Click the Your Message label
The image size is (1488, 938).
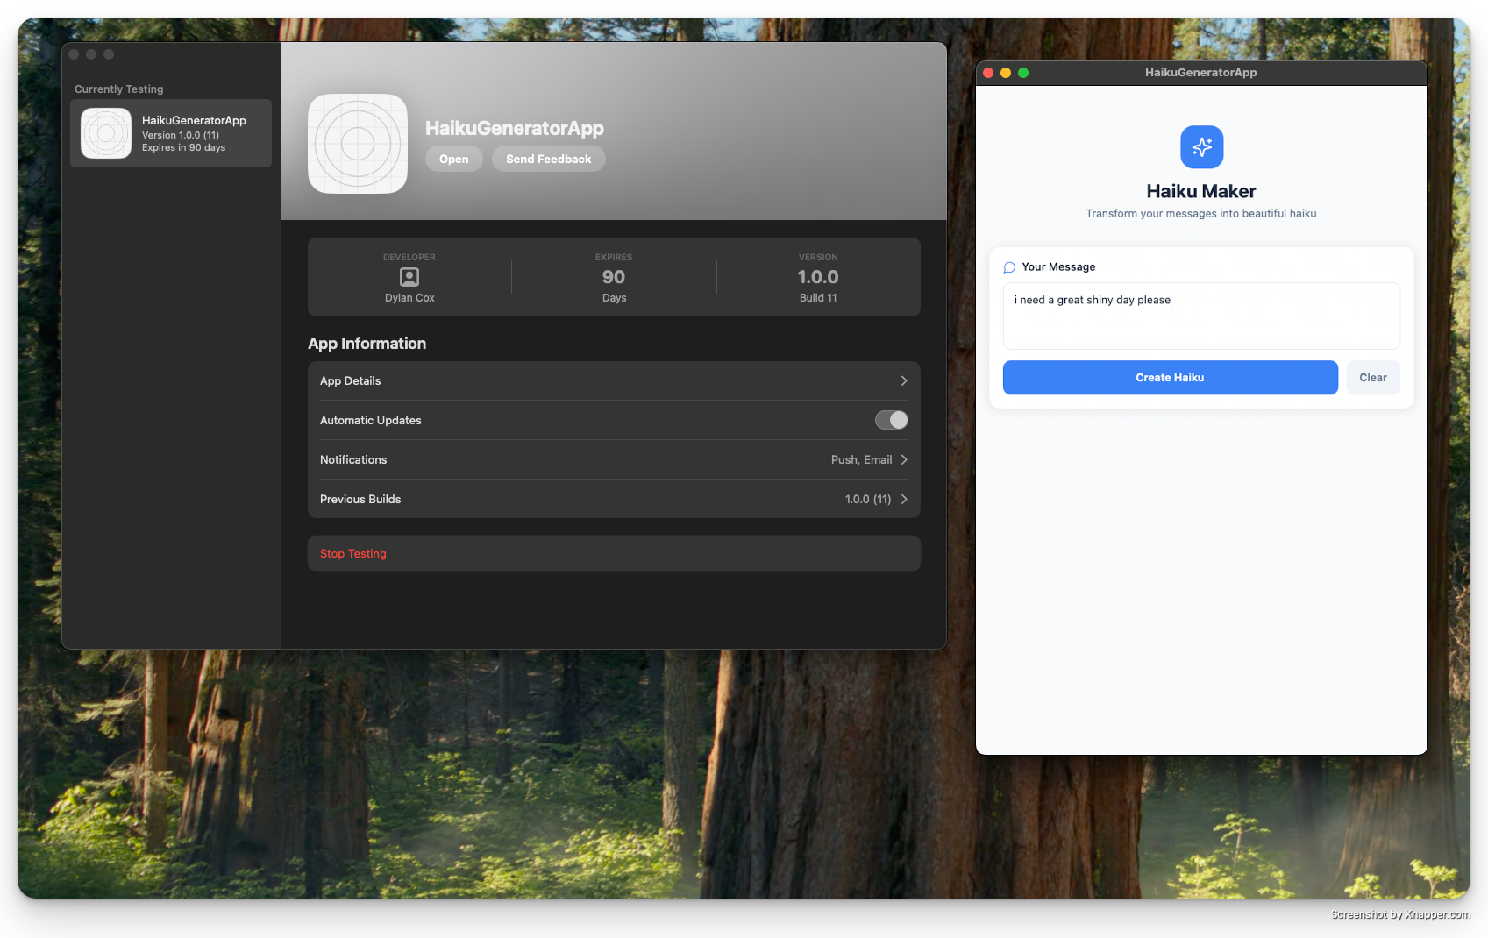pyautogui.click(x=1058, y=267)
